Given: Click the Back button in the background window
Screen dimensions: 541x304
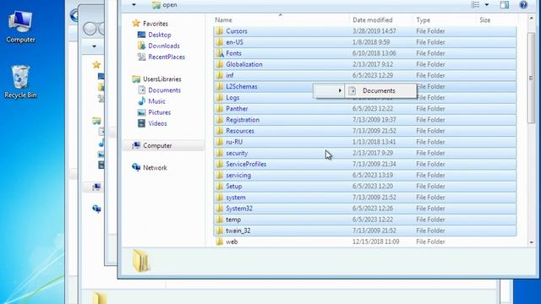Looking at the screenshot, I should coord(74,15).
